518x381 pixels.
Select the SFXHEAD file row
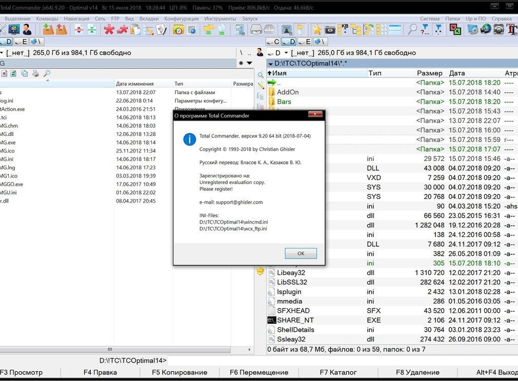(391, 311)
